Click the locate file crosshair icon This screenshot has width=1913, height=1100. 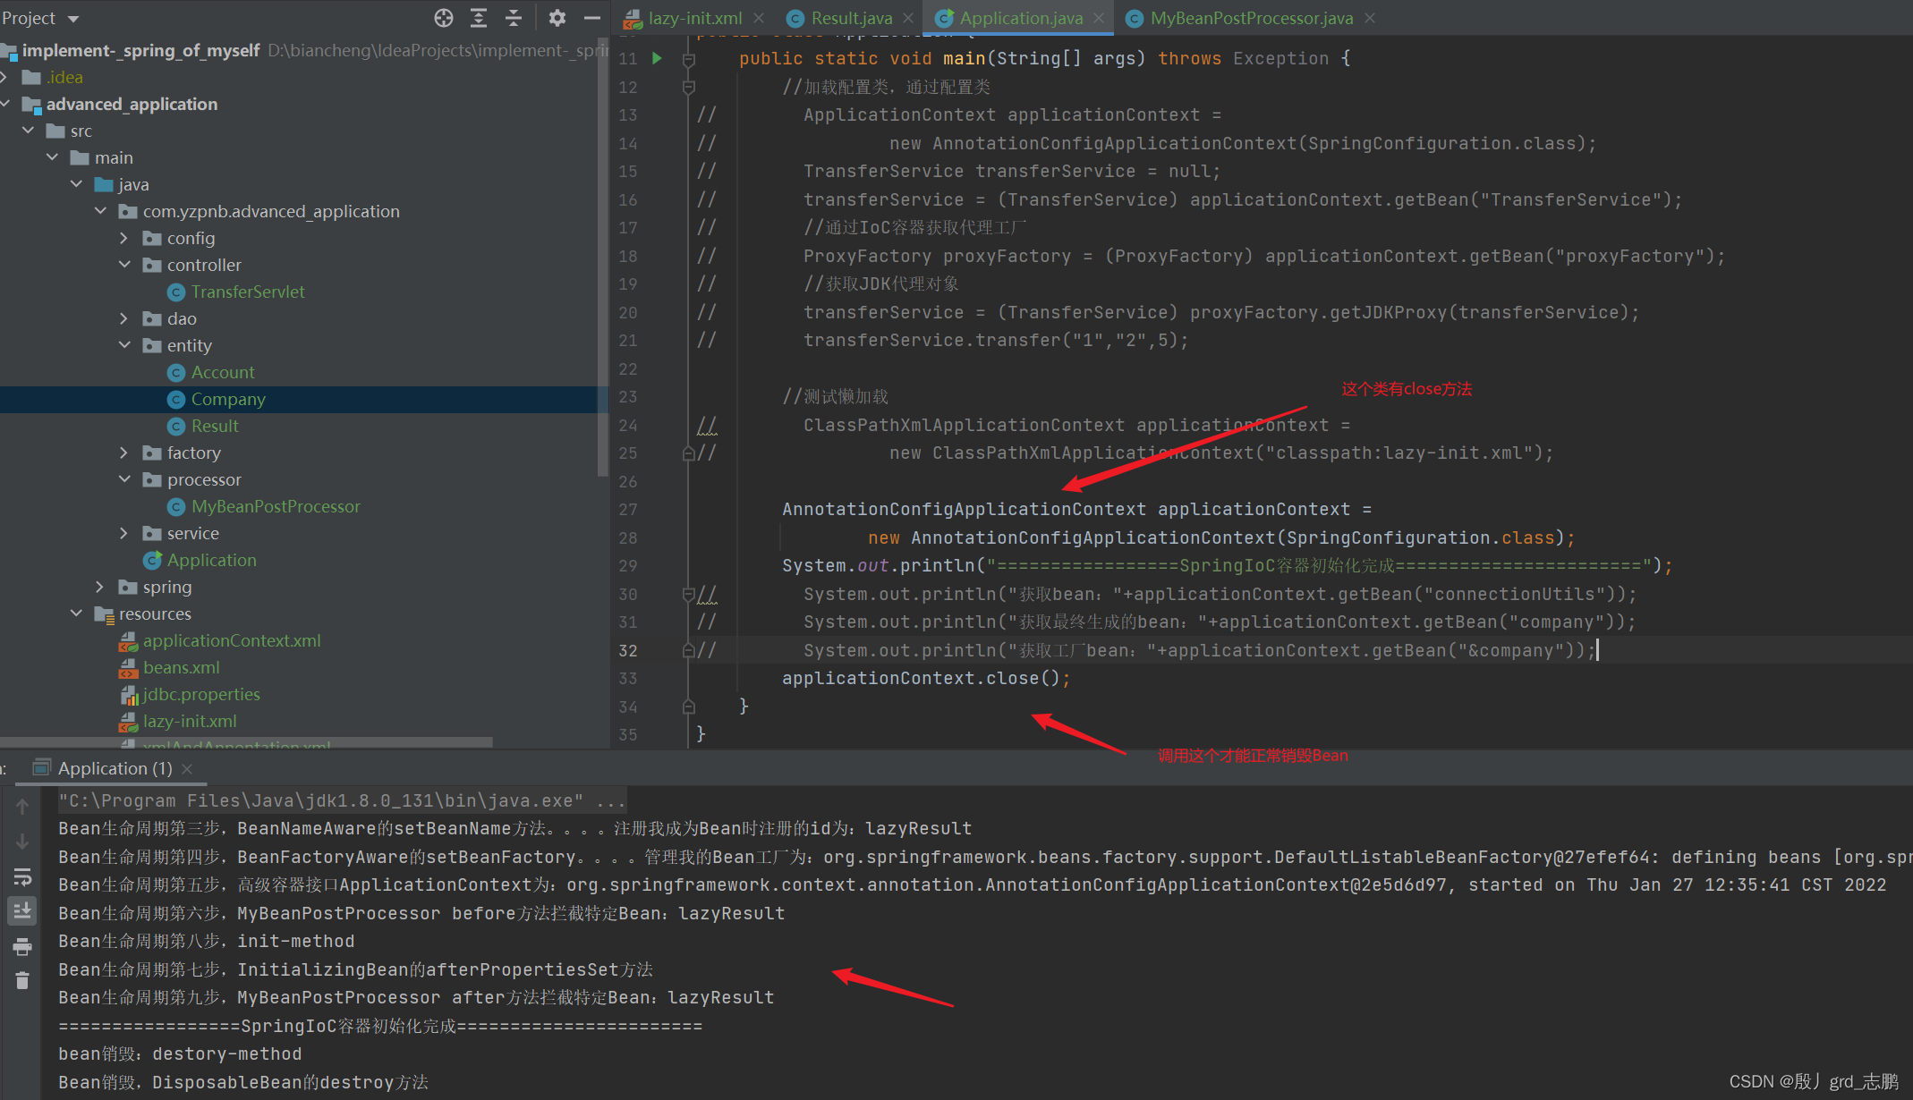click(x=444, y=18)
